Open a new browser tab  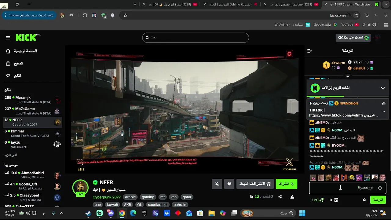(x=135, y=4)
